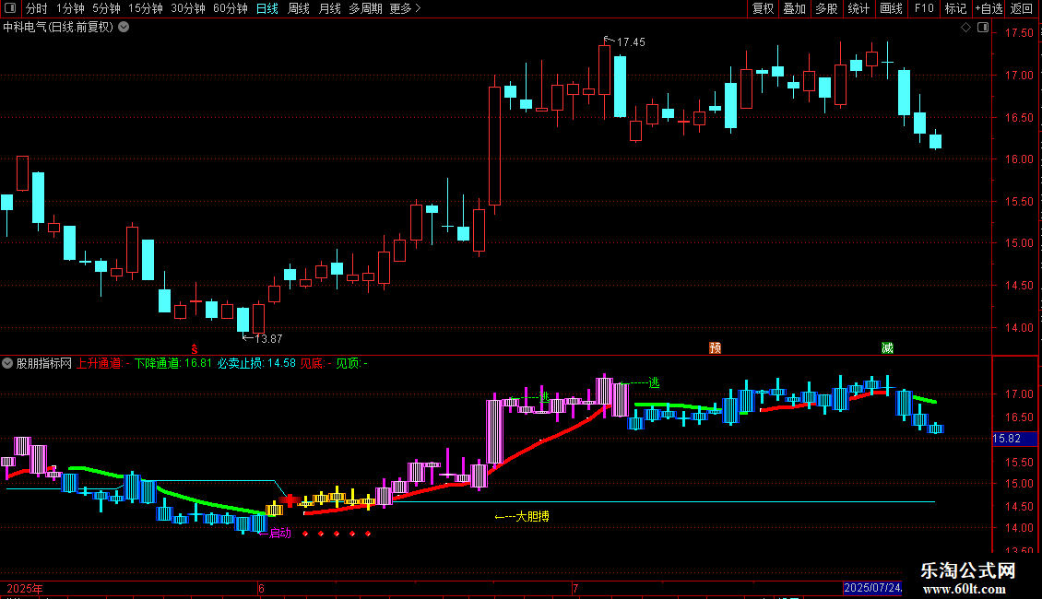The image size is (1042, 599).
Task: Click the 见顶 indicator readout
Action: click(351, 363)
